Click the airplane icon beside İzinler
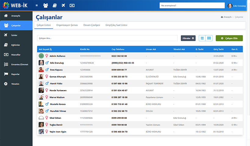The width and height of the screenshot is (250, 146). [6, 35]
